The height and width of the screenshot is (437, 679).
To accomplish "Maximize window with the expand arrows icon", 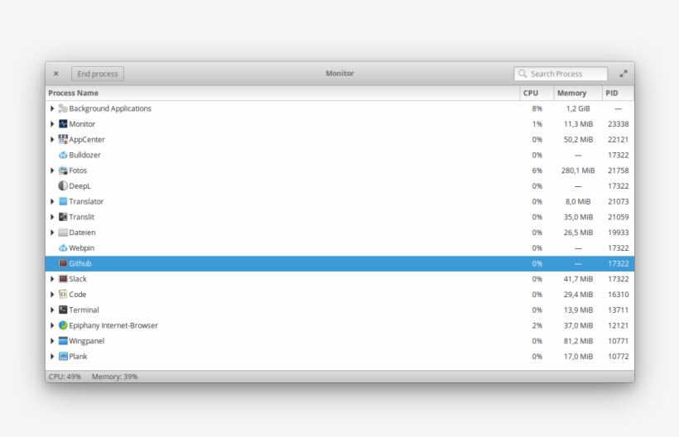I will point(624,74).
